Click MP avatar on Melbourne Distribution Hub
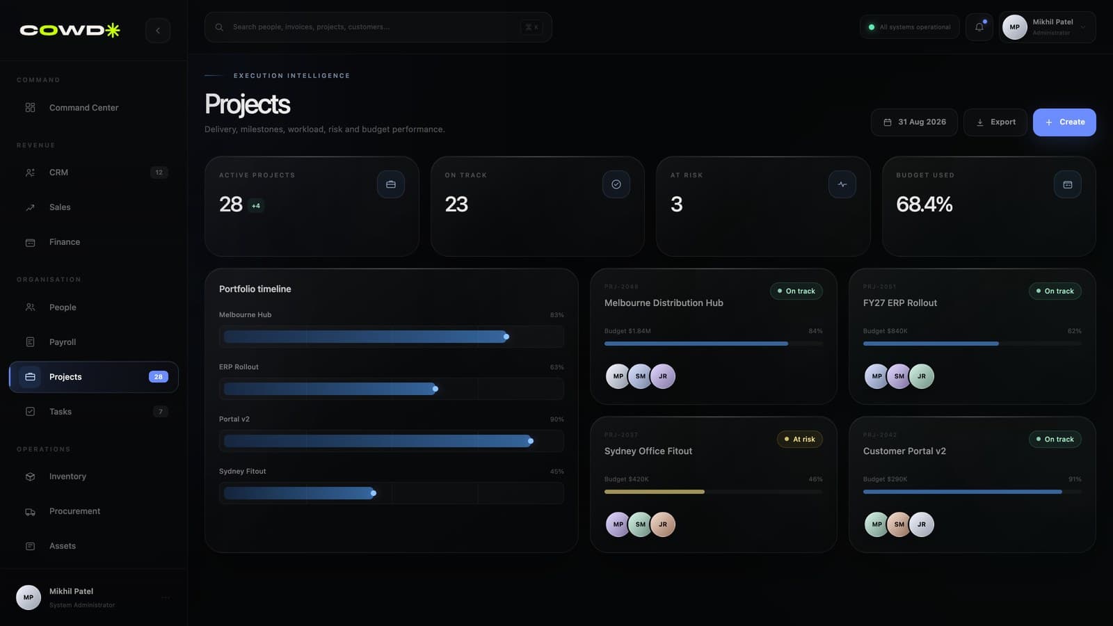Image resolution: width=1113 pixels, height=626 pixels. pyautogui.click(x=618, y=376)
